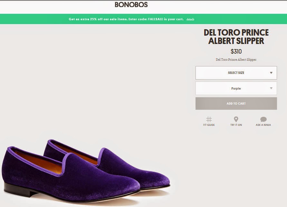
Task: Click the Del Toro Prince Albert Slipper subtitle
Action: tap(236, 60)
